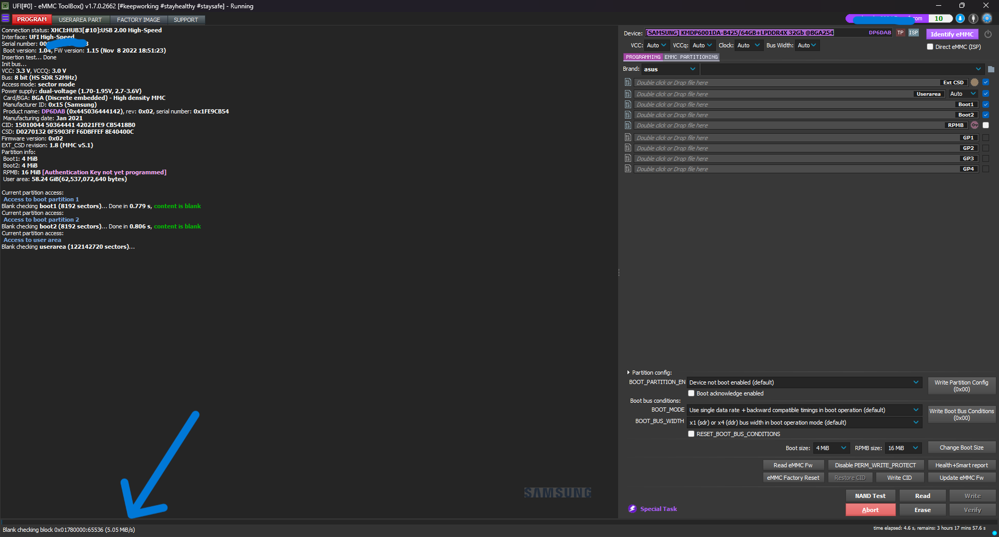
Task: Uncheck the Boot1 checkbox
Action: coord(985,105)
